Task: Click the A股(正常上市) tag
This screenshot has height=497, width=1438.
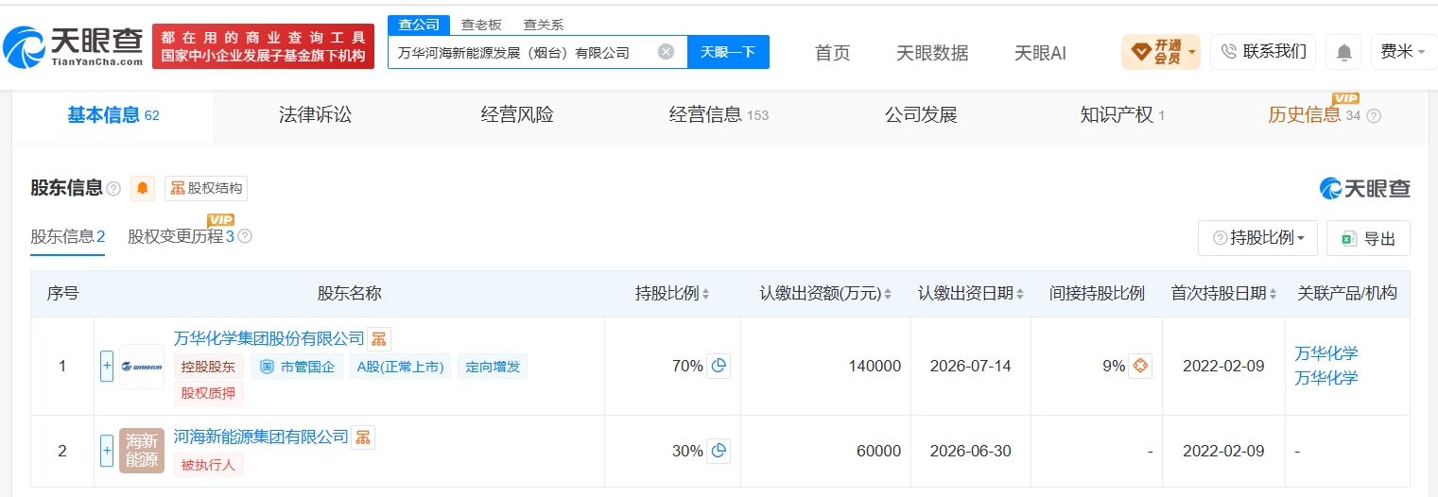Action: (401, 367)
